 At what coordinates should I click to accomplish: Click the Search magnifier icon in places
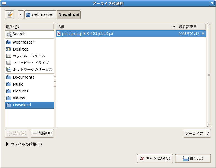(x=9, y=34)
